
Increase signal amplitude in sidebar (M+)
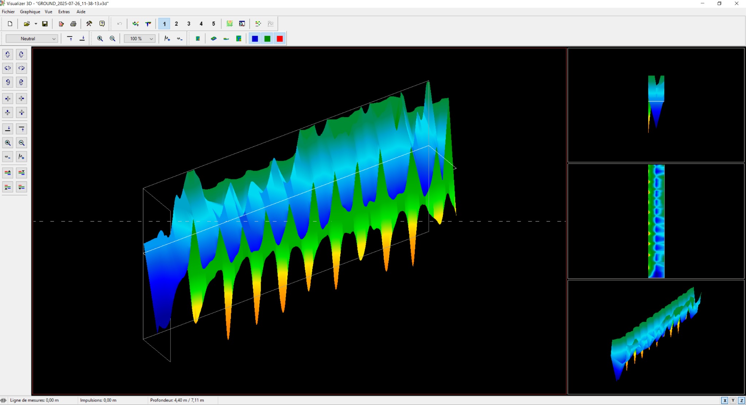point(22,157)
